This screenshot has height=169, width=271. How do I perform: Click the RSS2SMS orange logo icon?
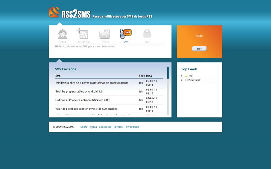coord(54,12)
